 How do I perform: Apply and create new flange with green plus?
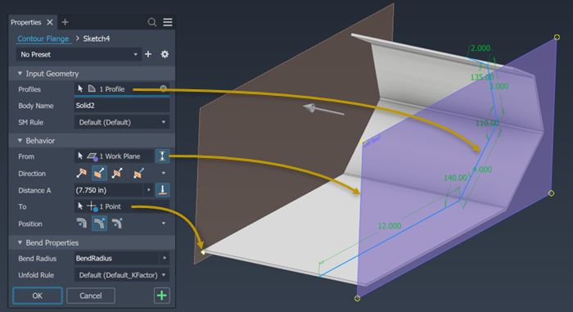(x=162, y=296)
